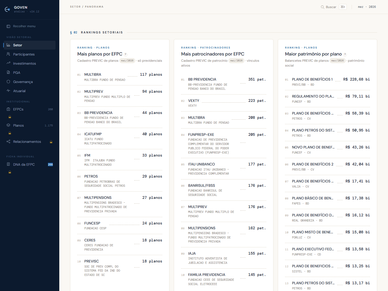Click the SETOR breadcrumb link
The height and width of the screenshot is (291, 388).
pyautogui.click(x=75, y=7)
